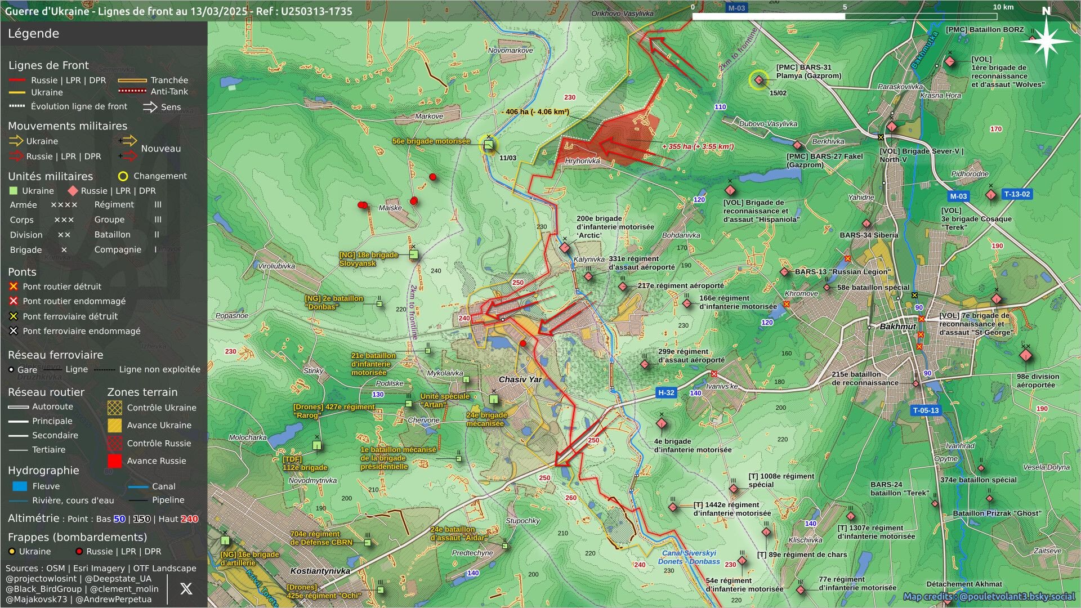Select the 56e brigade motorisée unit marker
1081x608 pixels.
tap(489, 145)
